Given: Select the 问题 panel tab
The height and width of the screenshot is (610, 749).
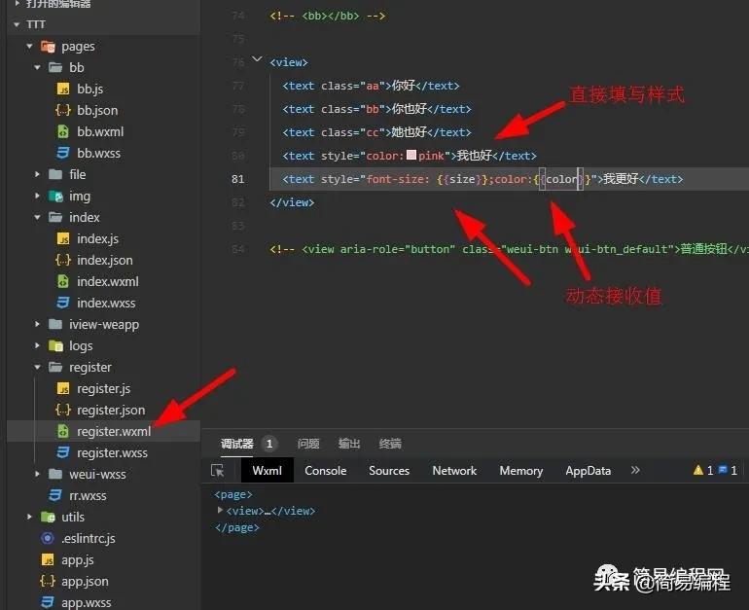Looking at the screenshot, I should pyautogui.click(x=308, y=444).
